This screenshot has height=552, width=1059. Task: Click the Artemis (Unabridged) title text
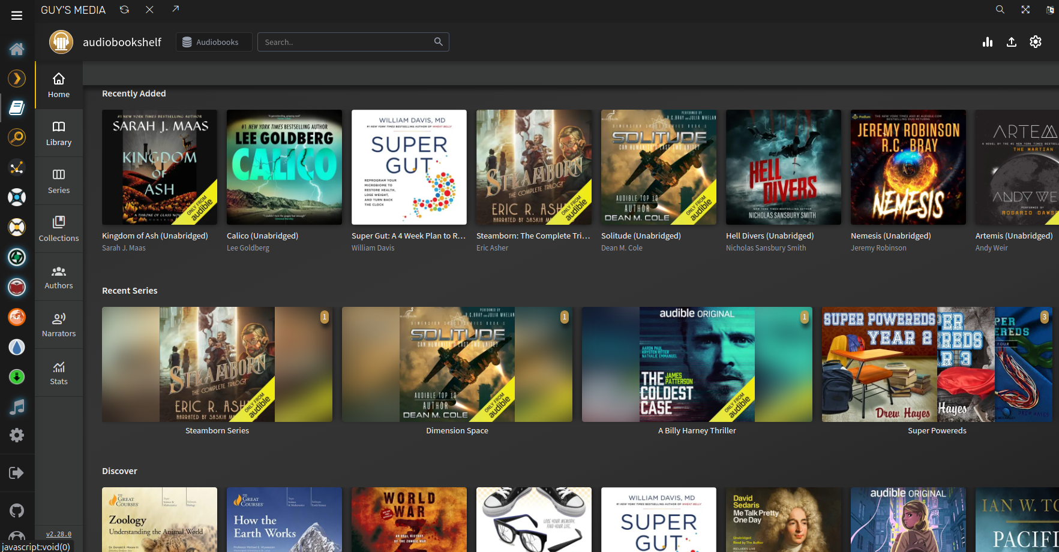coord(1014,236)
